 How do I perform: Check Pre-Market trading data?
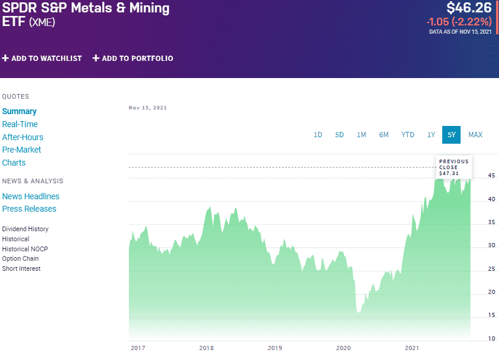[21, 150]
